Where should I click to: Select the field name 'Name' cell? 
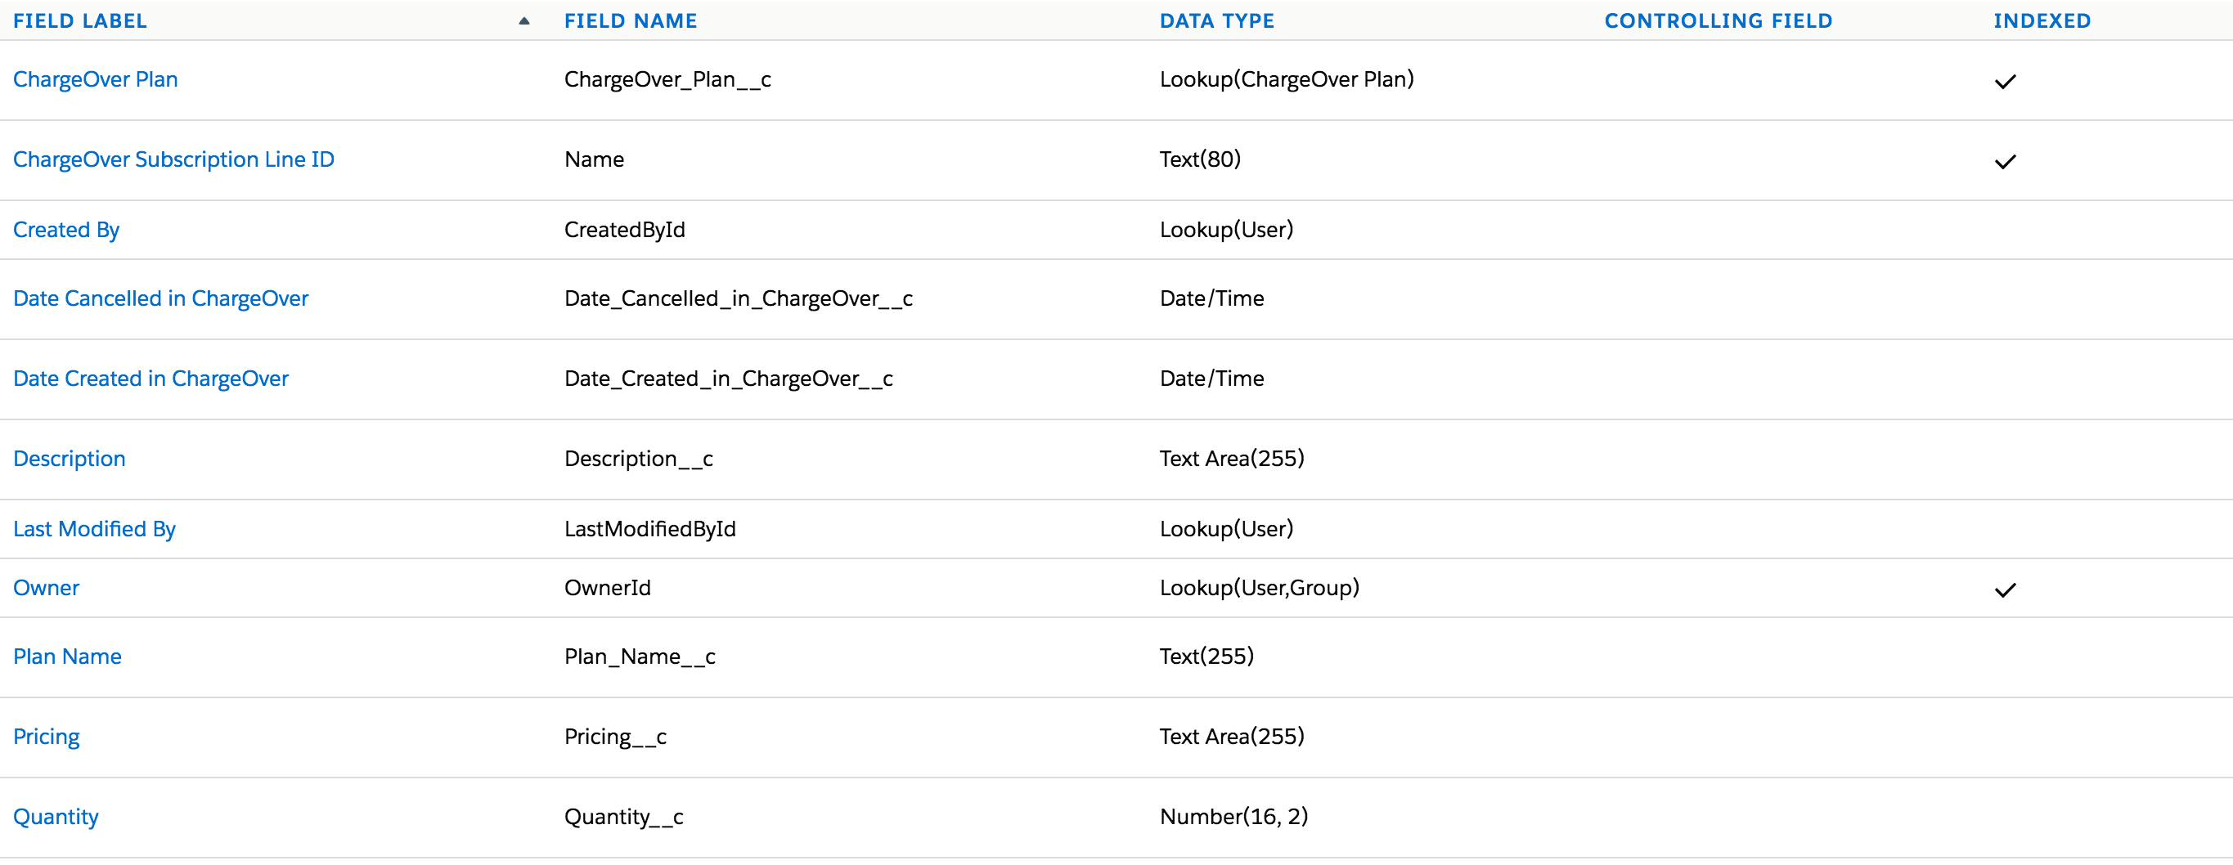coord(594,159)
